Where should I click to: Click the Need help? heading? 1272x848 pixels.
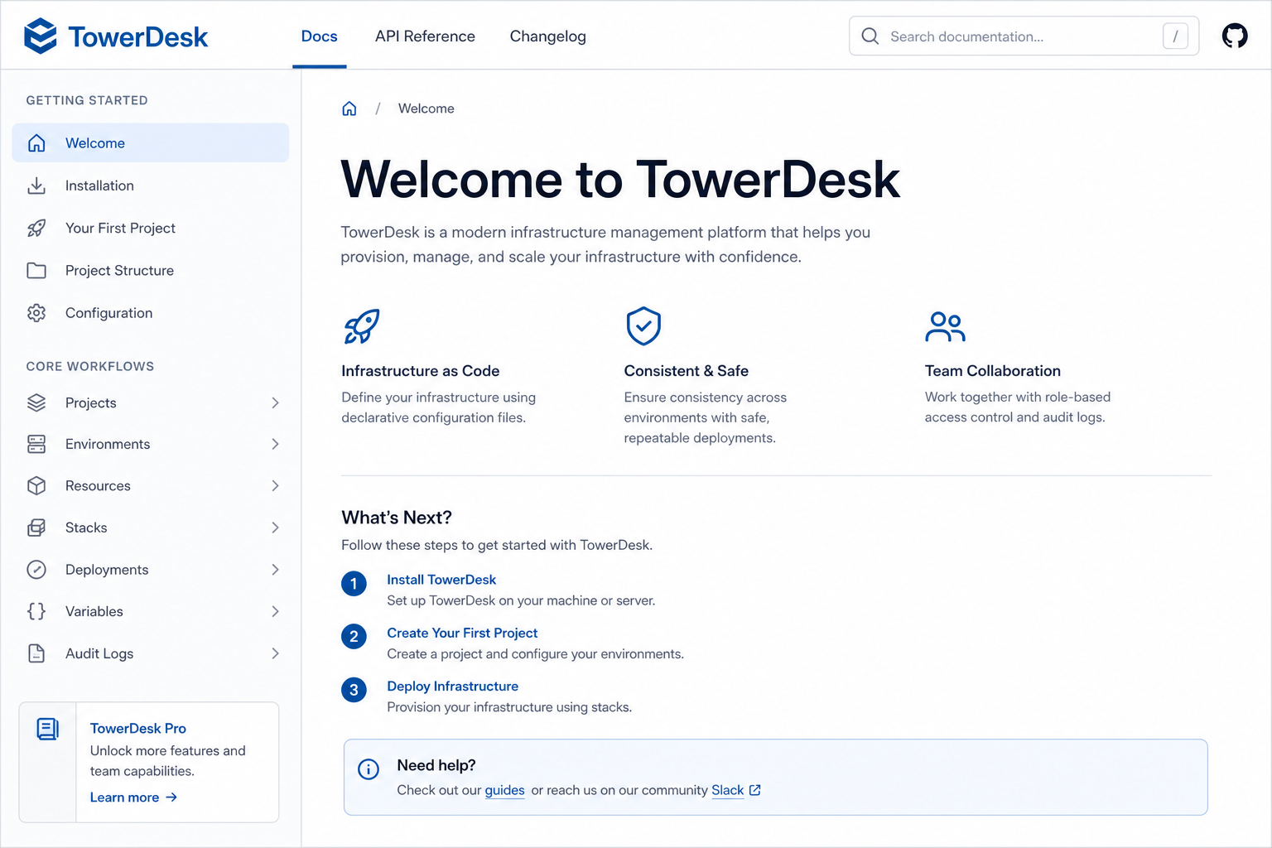click(x=436, y=765)
